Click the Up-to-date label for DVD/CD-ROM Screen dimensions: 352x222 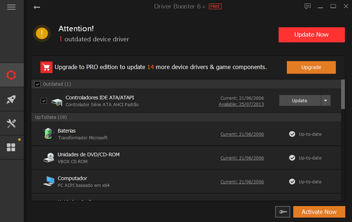(310, 158)
